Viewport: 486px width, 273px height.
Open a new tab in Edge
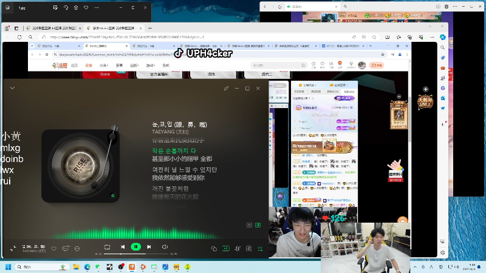coord(150,28)
